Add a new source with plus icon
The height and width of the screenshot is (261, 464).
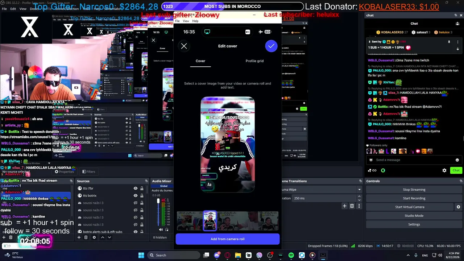coord(79,237)
